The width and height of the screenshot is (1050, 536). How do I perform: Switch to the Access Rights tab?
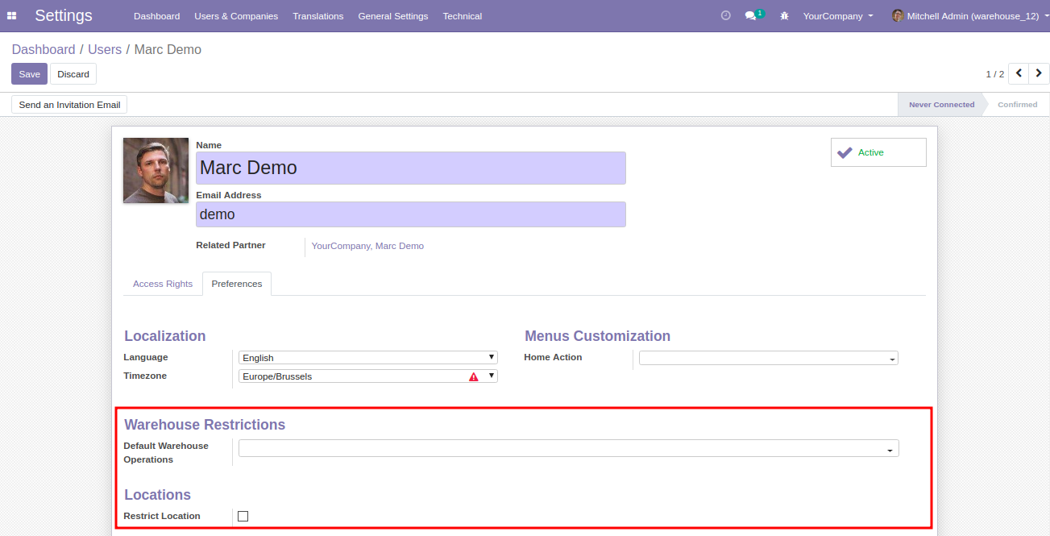163,284
